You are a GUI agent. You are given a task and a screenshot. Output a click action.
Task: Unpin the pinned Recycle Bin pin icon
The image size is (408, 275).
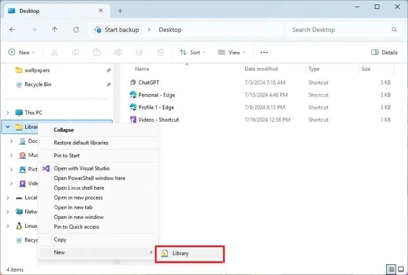click(x=109, y=84)
